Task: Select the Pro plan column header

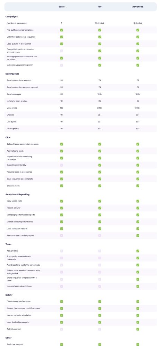Action: pos(100,7)
